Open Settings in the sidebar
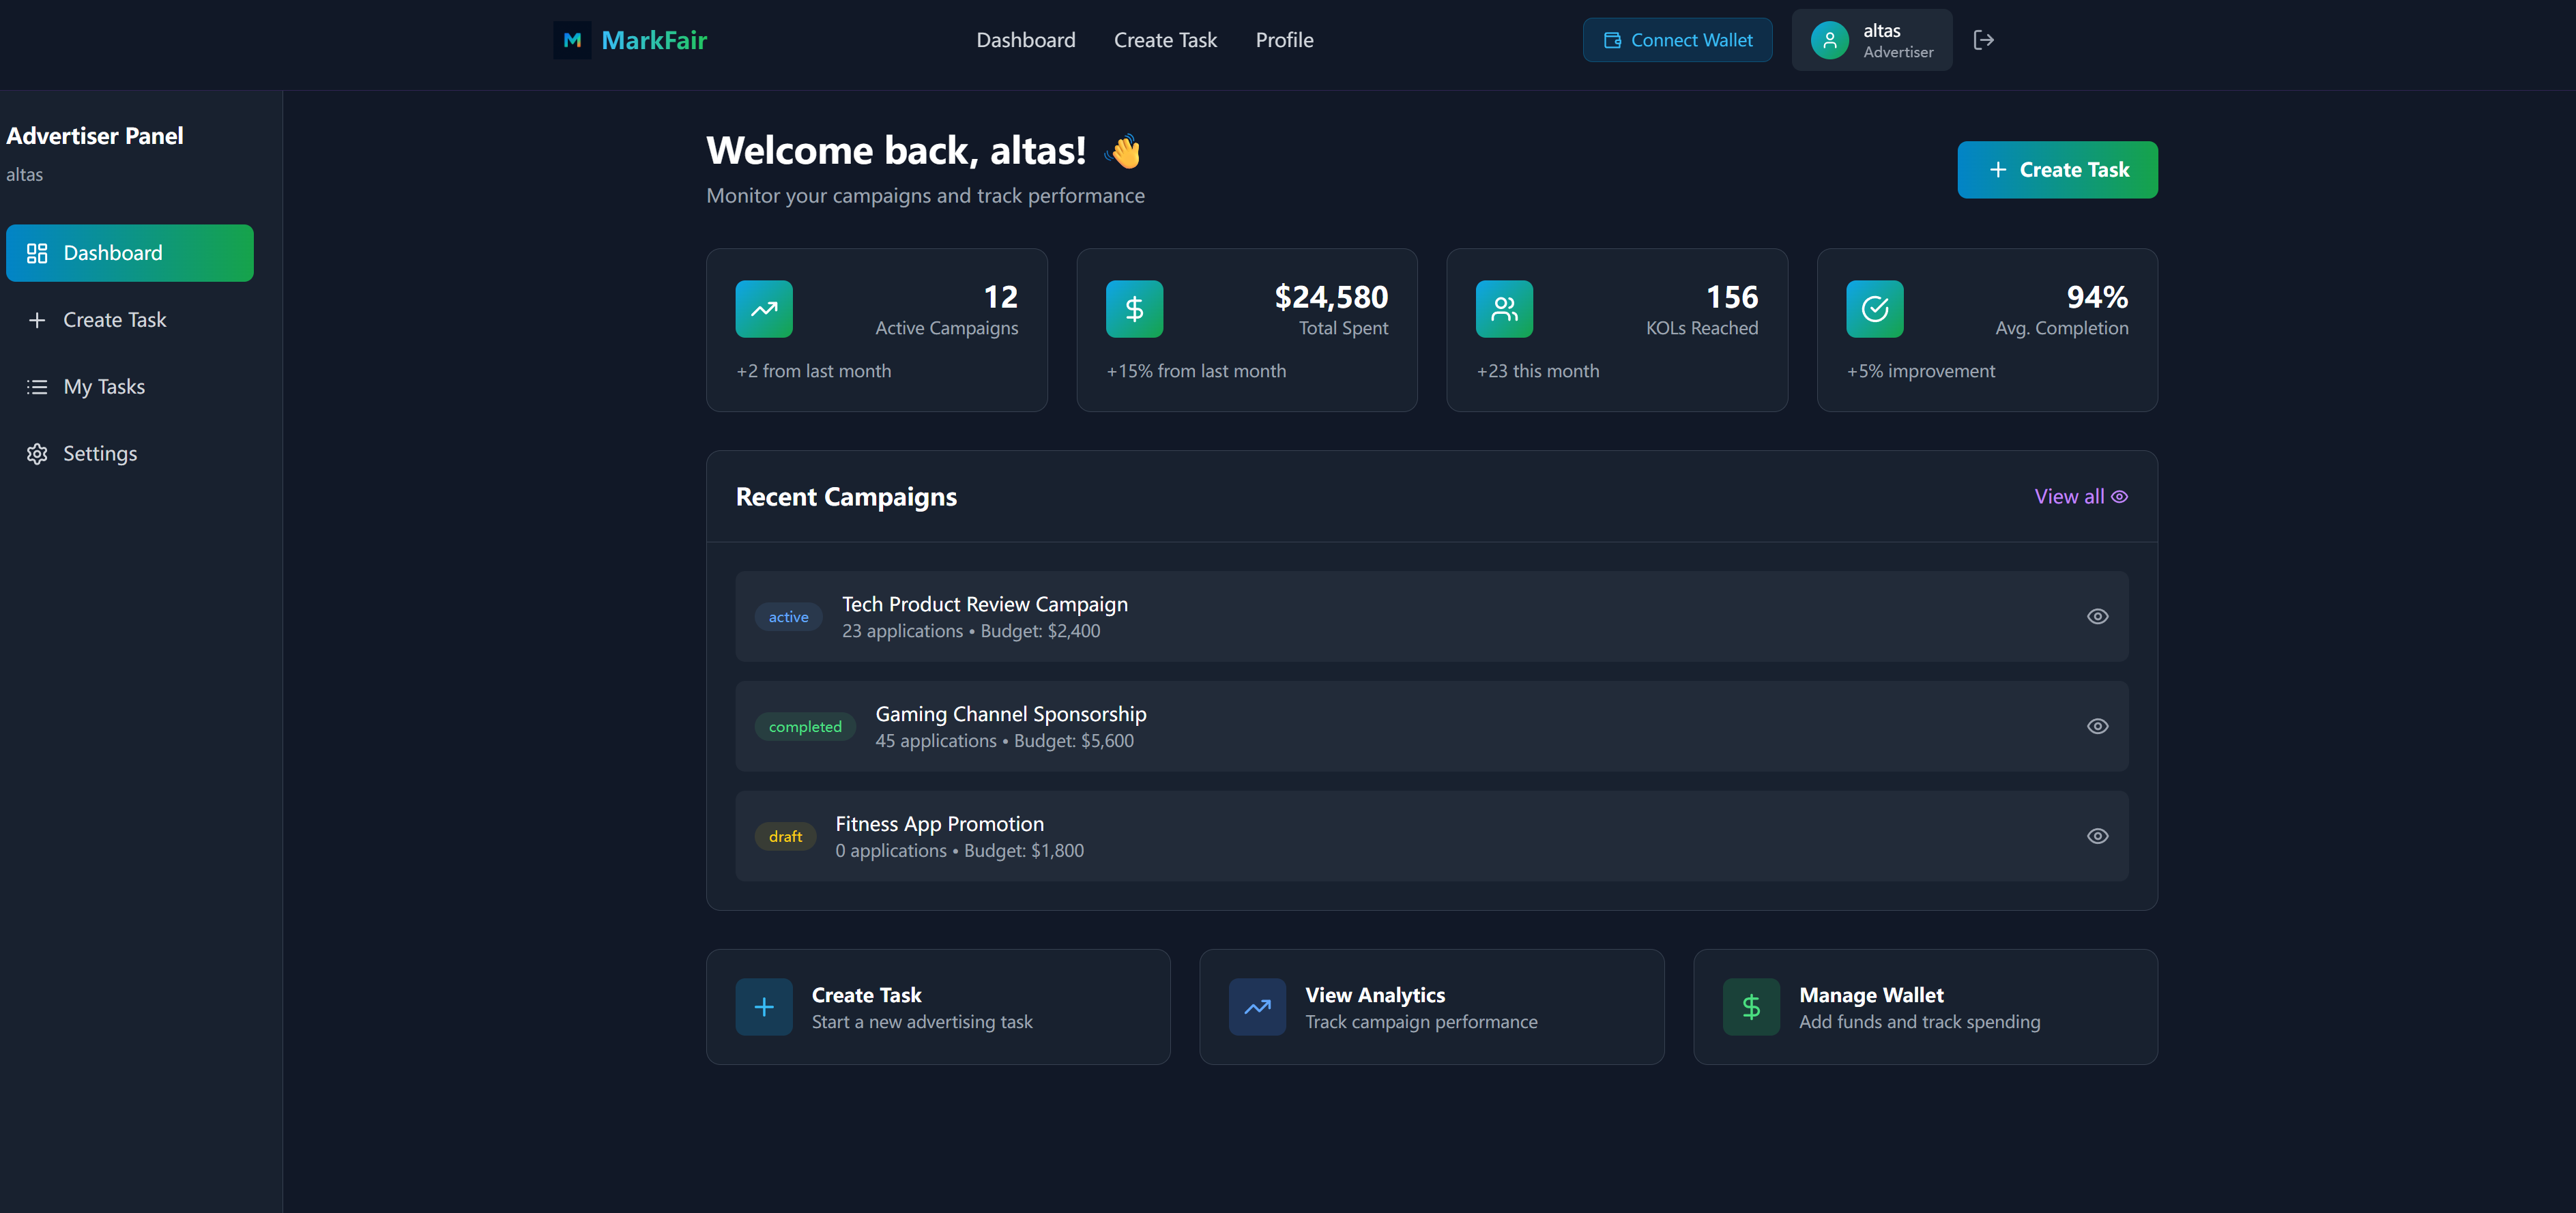The height and width of the screenshot is (1213, 2576). click(x=100, y=454)
